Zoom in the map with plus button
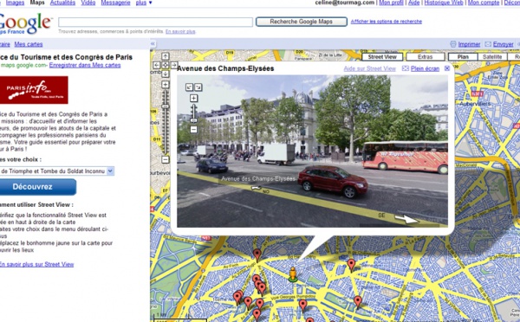Viewport: 520px width, 322px height. pos(166,85)
